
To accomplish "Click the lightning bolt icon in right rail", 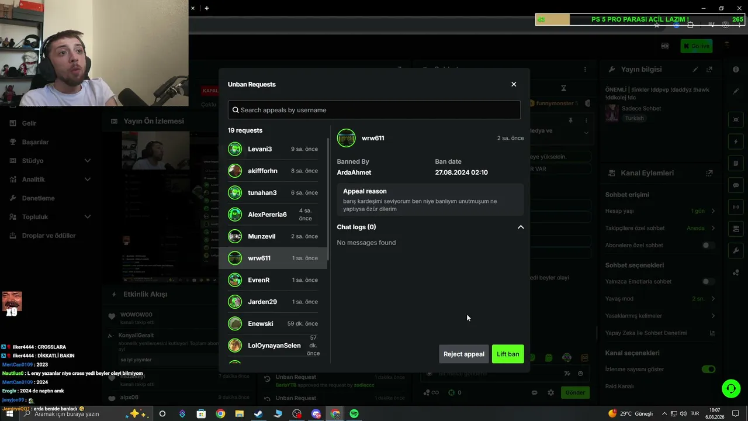I will [736, 142].
